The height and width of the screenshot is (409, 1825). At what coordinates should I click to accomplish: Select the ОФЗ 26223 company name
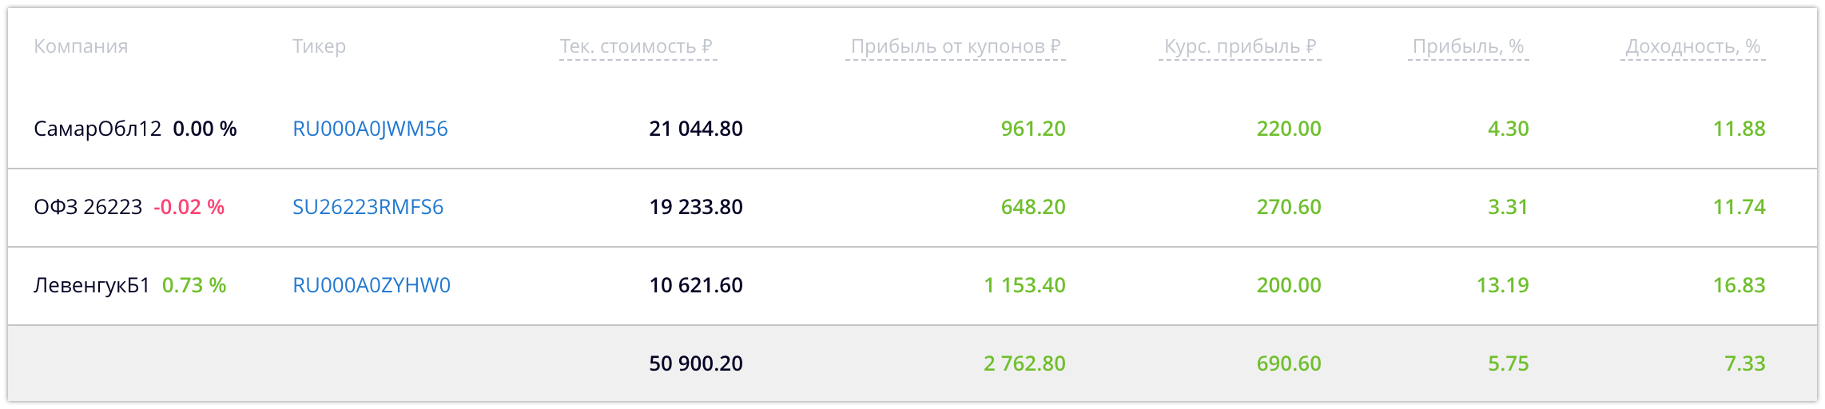pos(88,207)
